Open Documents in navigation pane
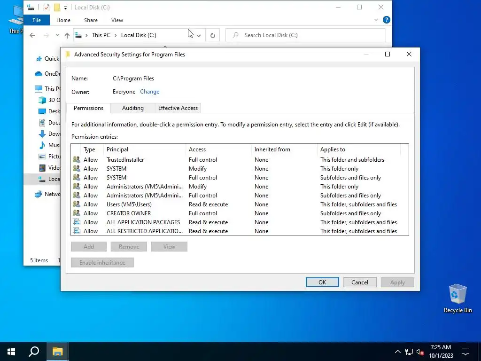Image resolution: width=481 pixels, height=361 pixels. point(49,123)
